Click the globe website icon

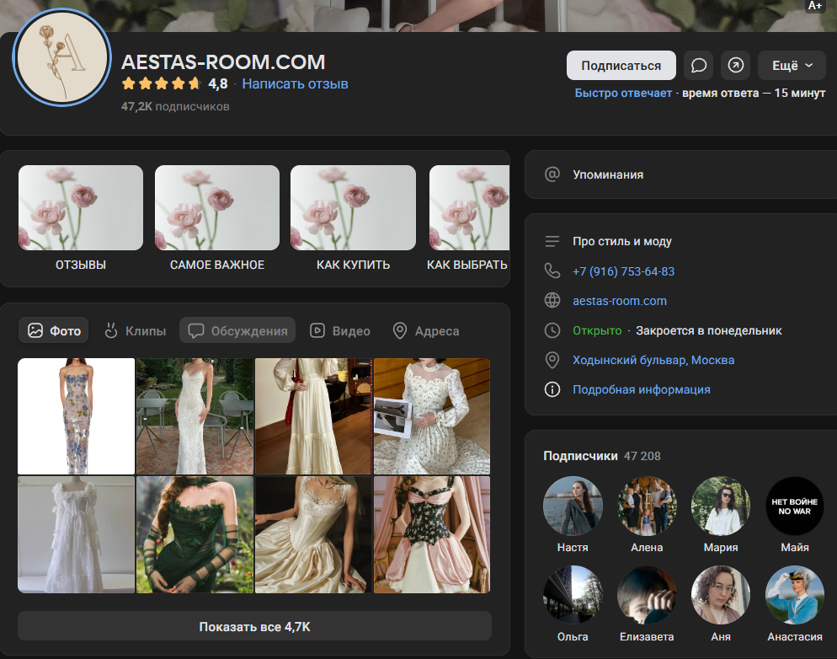pos(552,301)
